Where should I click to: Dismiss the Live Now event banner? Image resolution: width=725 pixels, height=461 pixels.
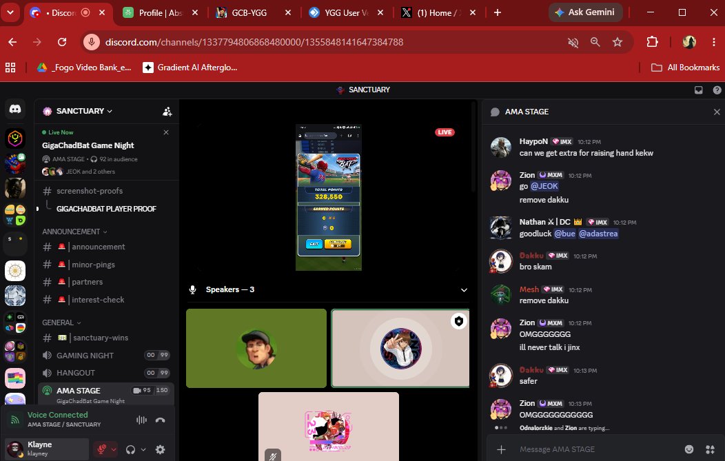click(x=166, y=132)
